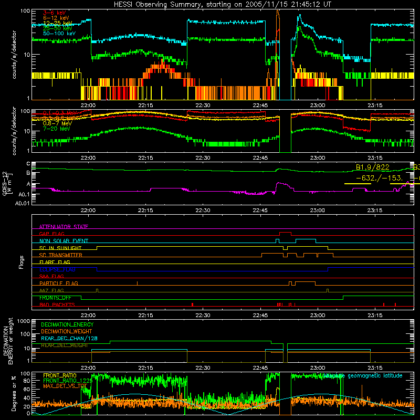Click the HESSI Observing Summary plot title
Screen dimensions: 420x420
[223, 4]
